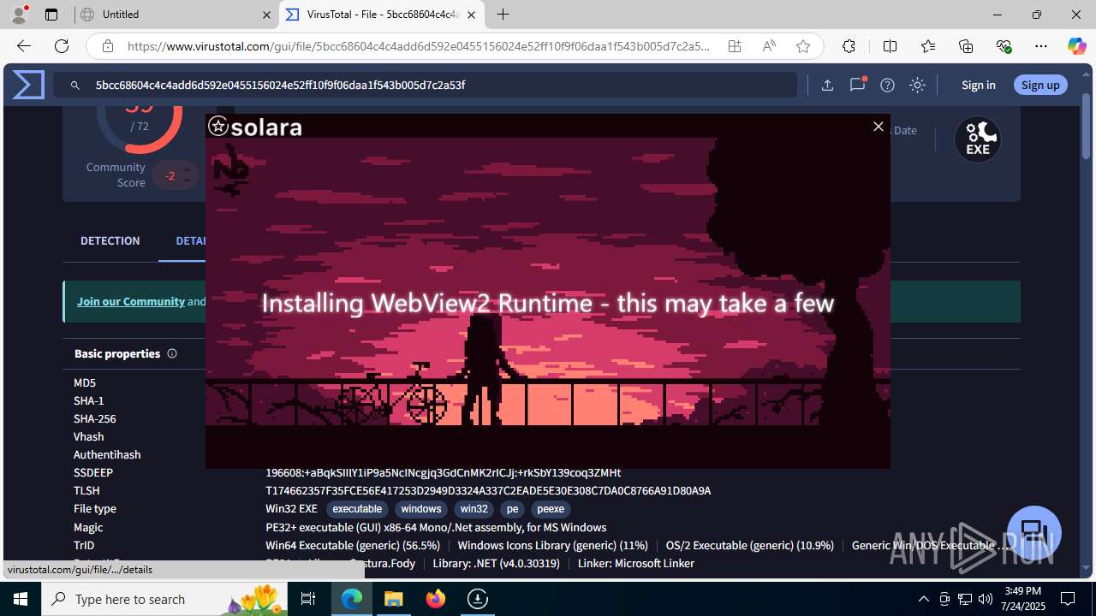
Task: Open the browser Extensions icon
Action: [x=849, y=46]
